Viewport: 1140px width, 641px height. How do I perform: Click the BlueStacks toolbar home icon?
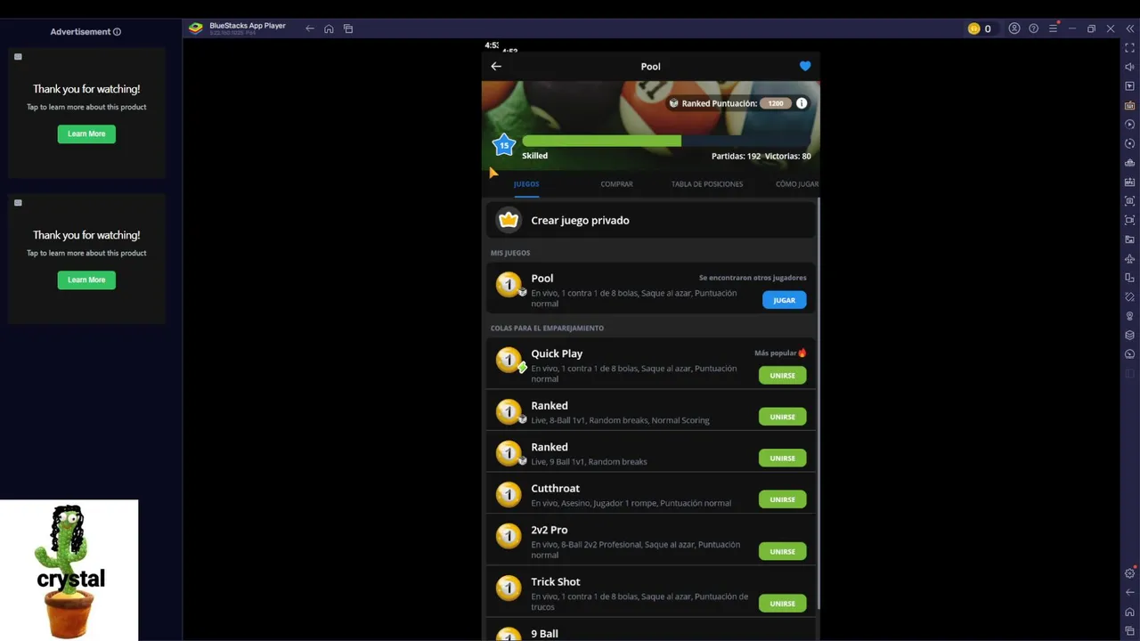(x=329, y=28)
